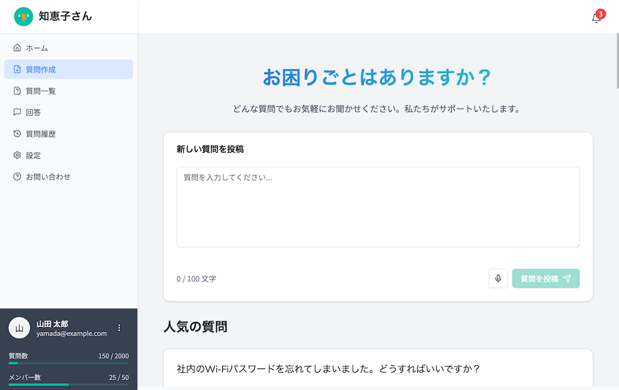Open the 質問一覧 list icon
619x390 pixels.
click(17, 91)
